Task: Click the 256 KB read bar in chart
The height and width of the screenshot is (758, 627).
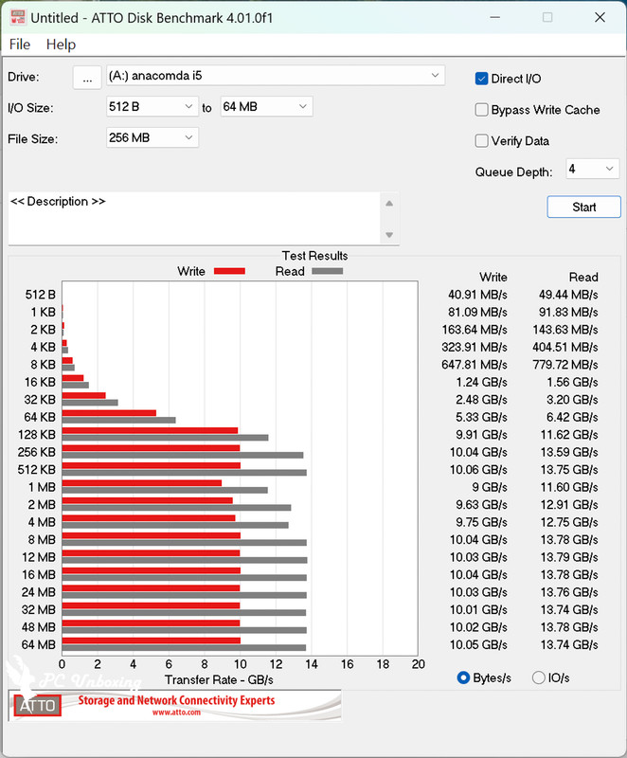Action: click(183, 455)
